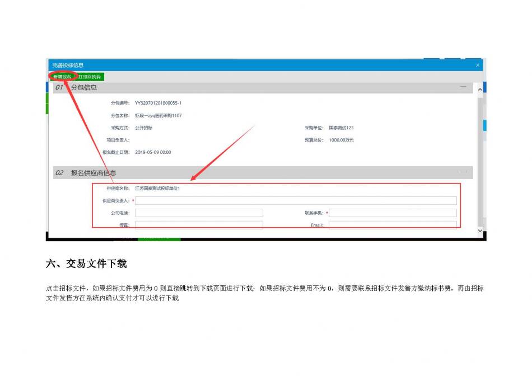Click the scrollbar up arrow
This screenshot has height=376, width=532.
[479, 89]
